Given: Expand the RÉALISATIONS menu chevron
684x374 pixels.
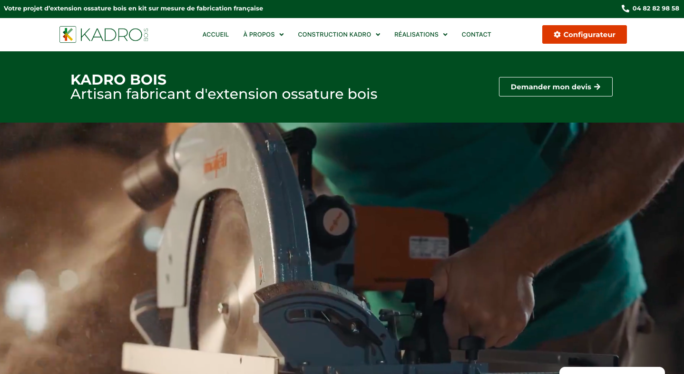Looking at the screenshot, I should tap(445, 34).
